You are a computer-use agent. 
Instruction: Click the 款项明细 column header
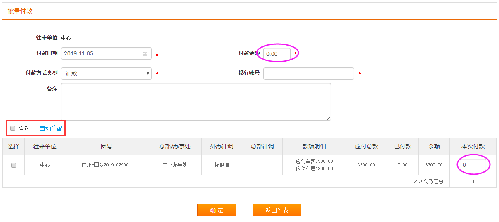[314, 146]
